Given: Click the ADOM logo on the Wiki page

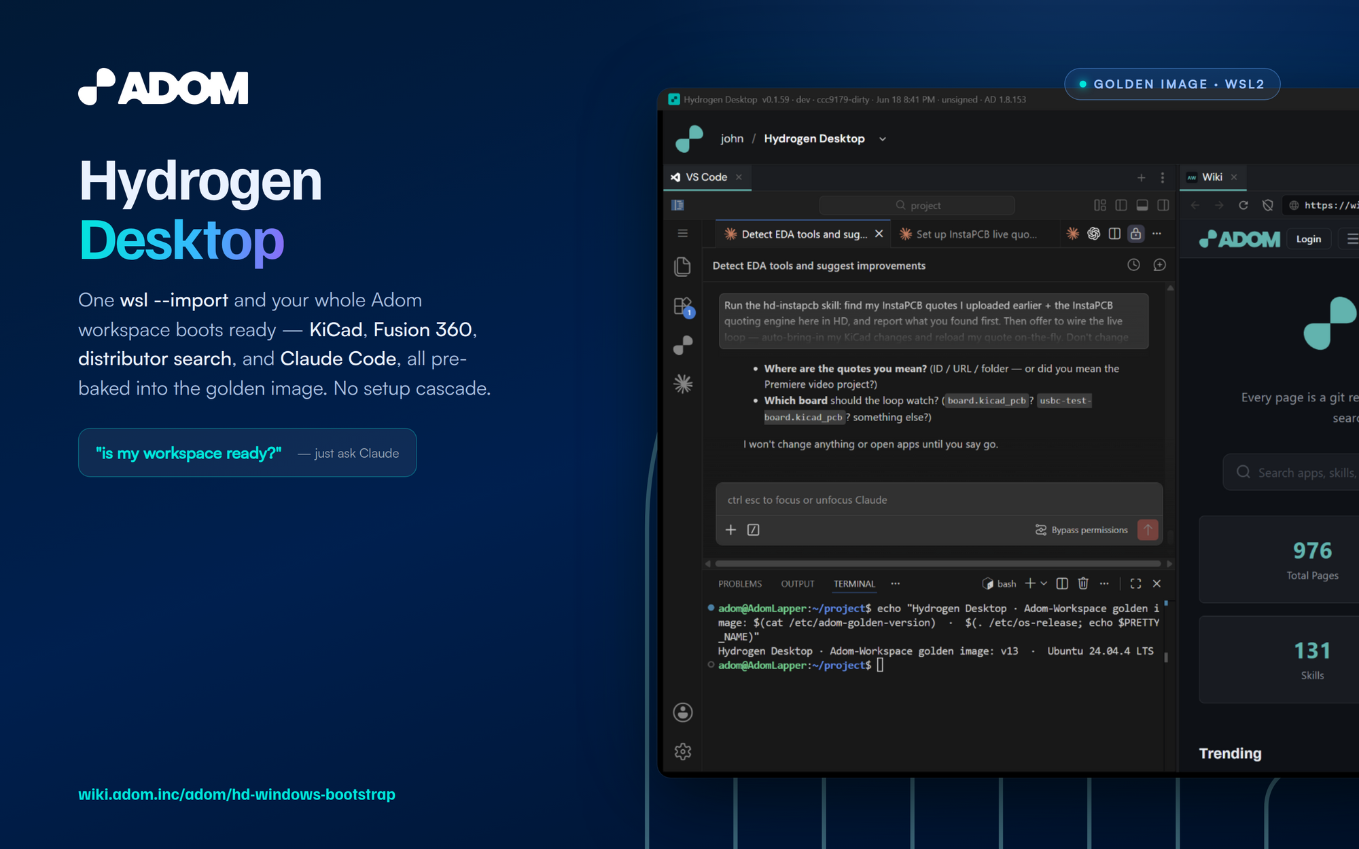Looking at the screenshot, I should [1239, 239].
